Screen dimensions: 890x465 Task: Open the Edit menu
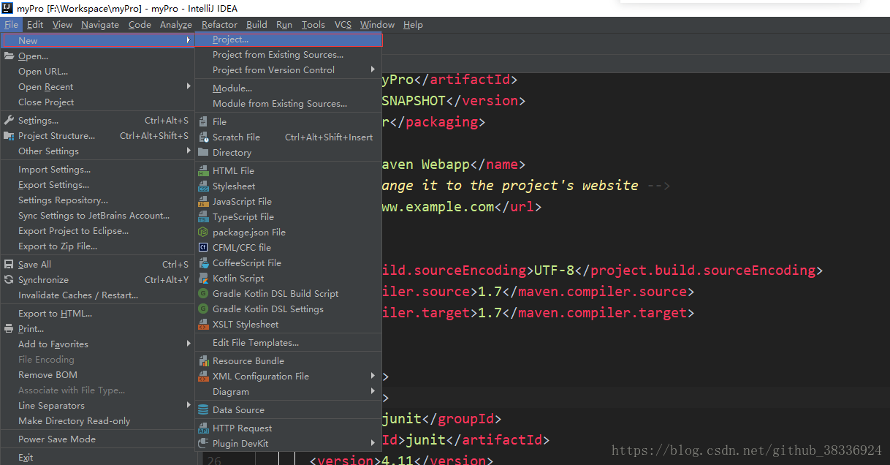pyautogui.click(x=35, y=24)
